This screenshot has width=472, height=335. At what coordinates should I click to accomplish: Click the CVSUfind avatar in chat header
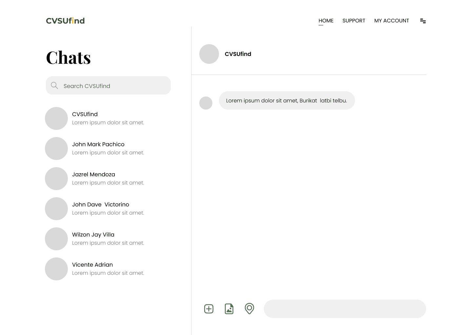coord(209,54)
